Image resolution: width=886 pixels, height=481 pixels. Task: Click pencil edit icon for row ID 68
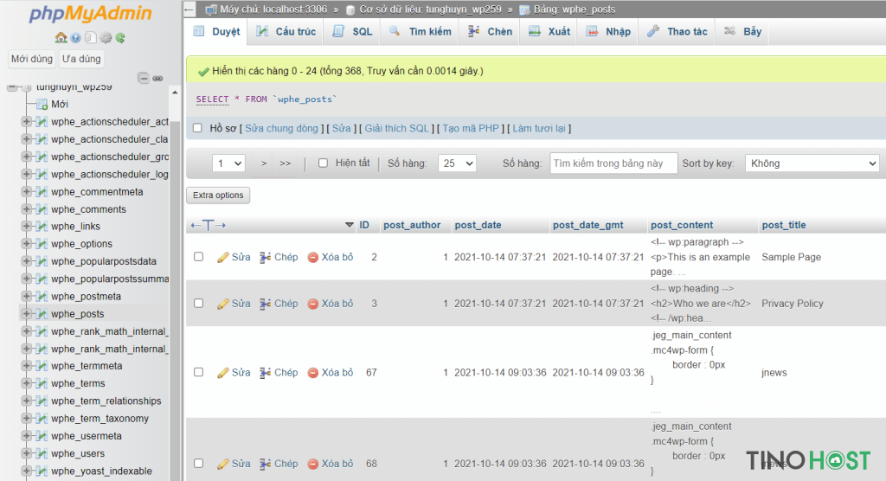tap(222, 464)
